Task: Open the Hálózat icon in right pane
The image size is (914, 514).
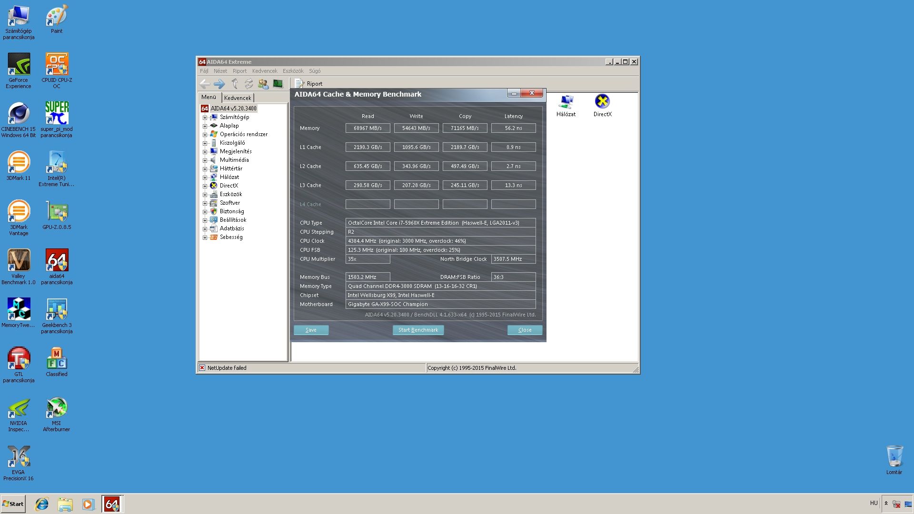Action: [x=566, y=105]
